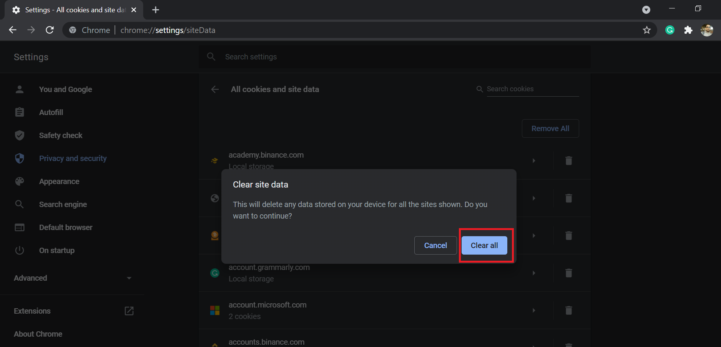Screen dimensions: 721x347
Task: Click the bookmark star in the address bar
Action: (647, 30)
